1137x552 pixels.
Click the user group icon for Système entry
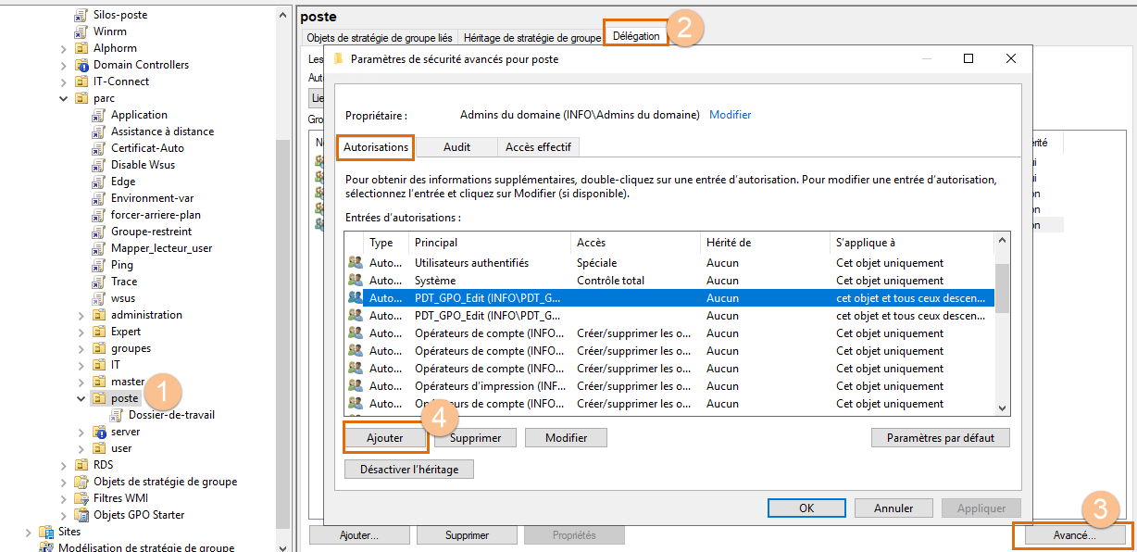click(355, 281)
